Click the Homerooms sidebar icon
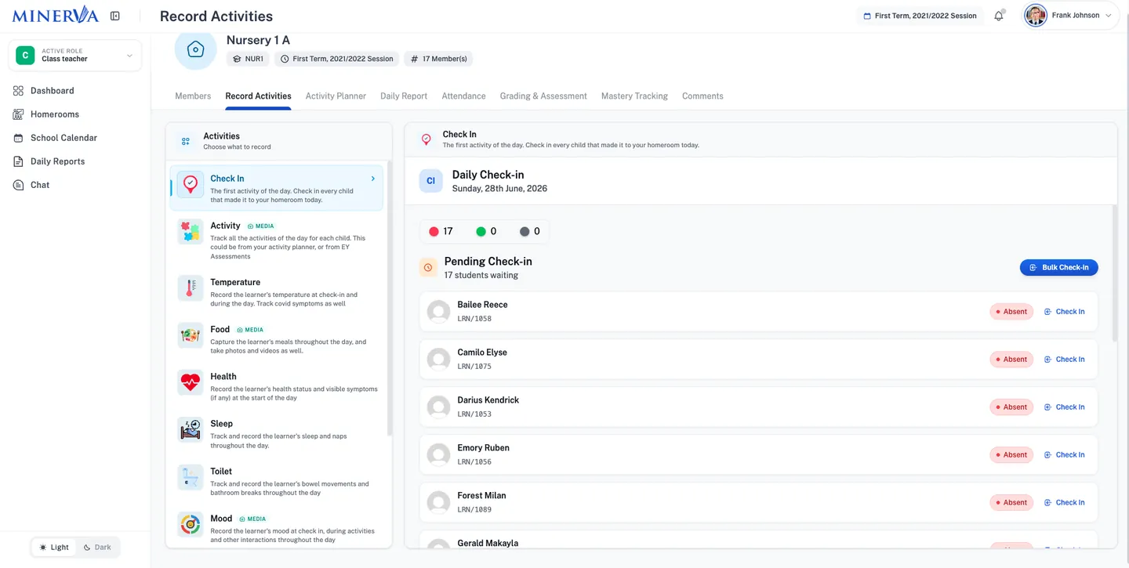1129x568 pixels. click(x=18, y=114)
